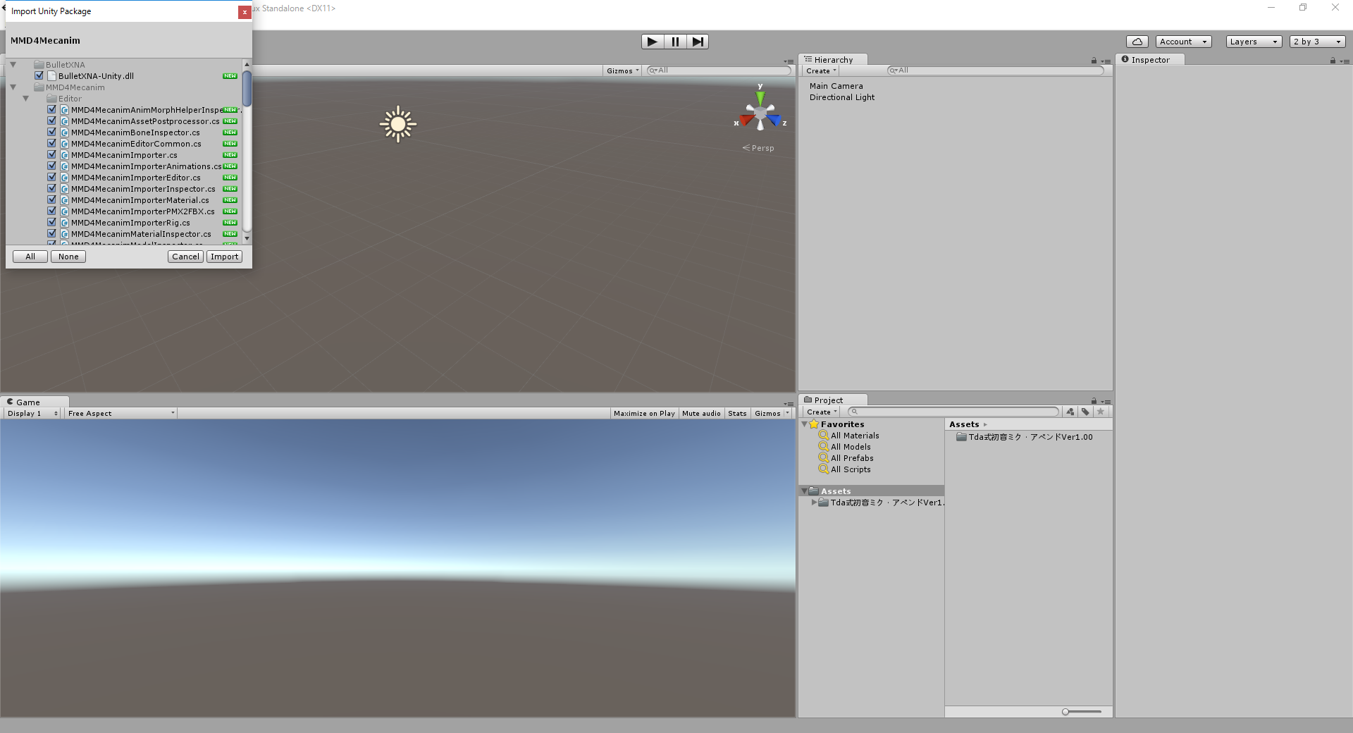Click the label search icon in Project panel

click(1085, 412)
